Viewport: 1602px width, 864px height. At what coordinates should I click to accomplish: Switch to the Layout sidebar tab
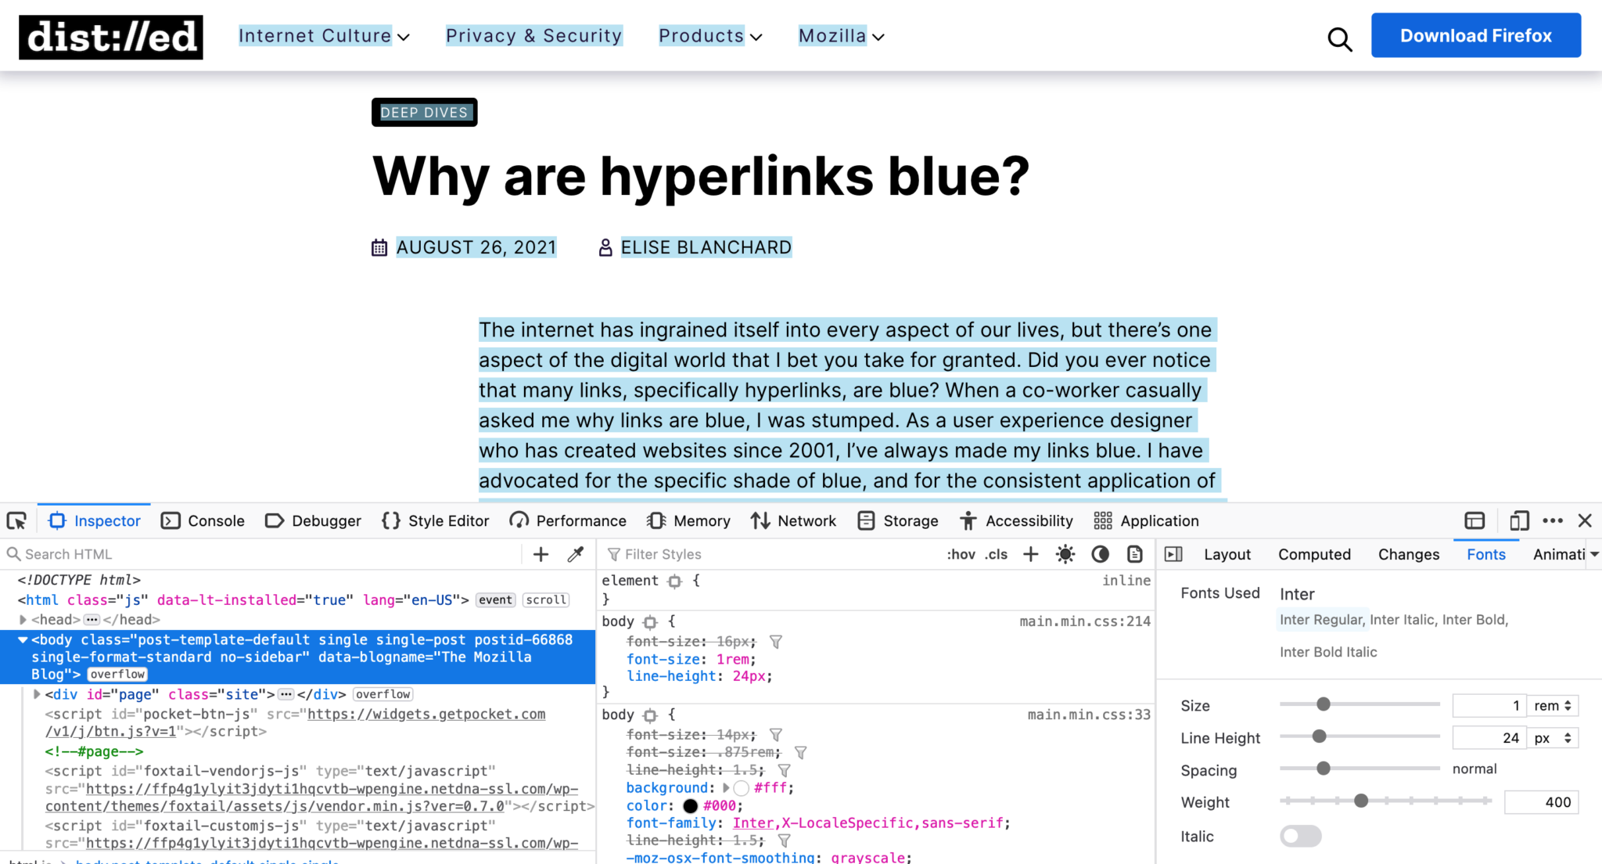point(1227,554)
